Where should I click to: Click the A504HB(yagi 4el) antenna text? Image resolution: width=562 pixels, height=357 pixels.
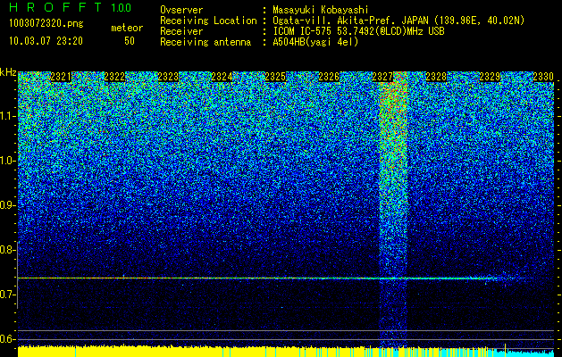[315, 42]
